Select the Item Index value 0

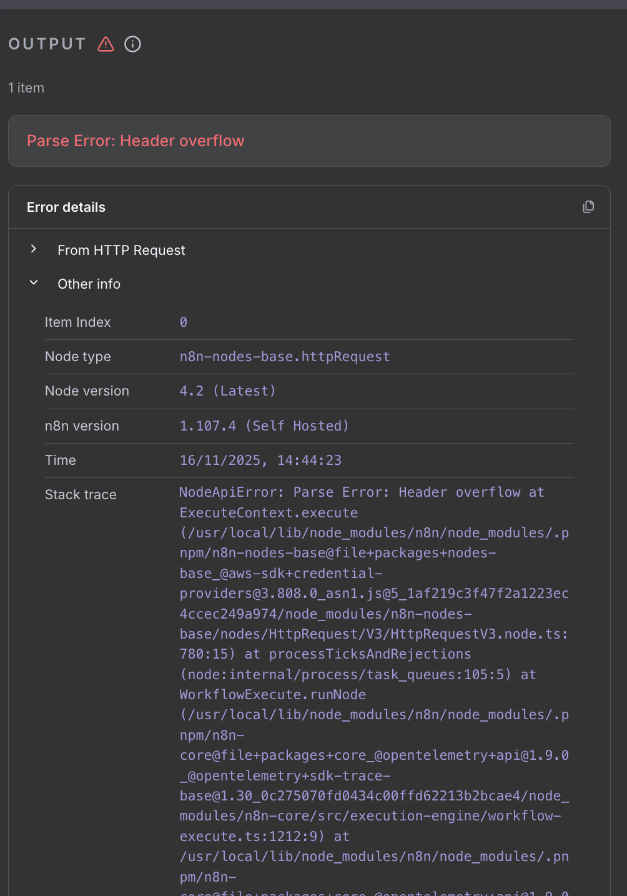184,322
